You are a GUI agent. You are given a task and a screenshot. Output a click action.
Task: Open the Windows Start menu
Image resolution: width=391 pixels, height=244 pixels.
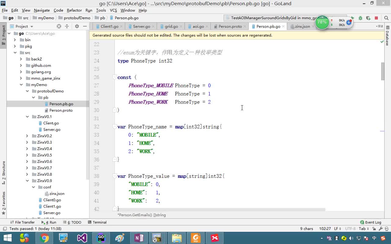7,238
